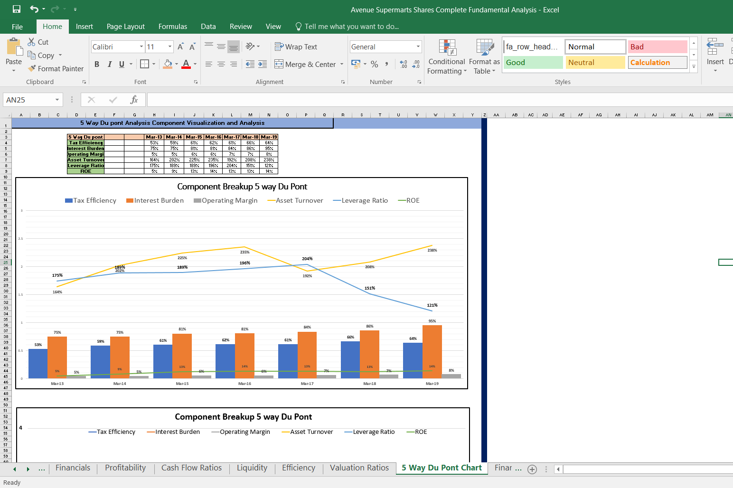Apply the Calculation cell style
Viewport: 733px width, 488px height.
(658, 62)
